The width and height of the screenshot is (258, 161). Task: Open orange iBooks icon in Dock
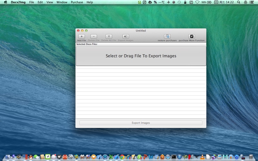94,157
